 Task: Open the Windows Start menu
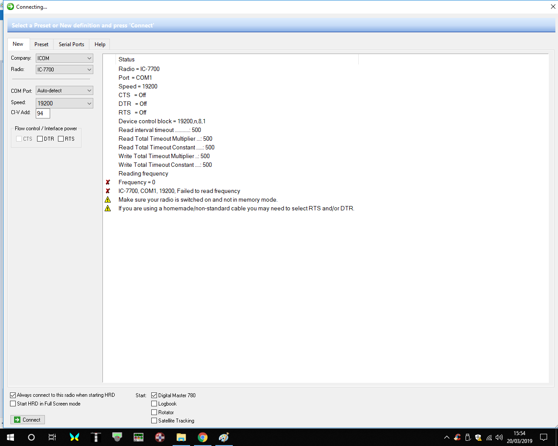pos(10,437)
